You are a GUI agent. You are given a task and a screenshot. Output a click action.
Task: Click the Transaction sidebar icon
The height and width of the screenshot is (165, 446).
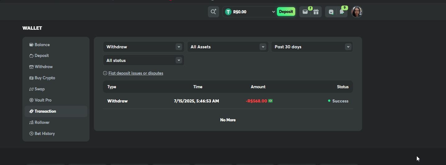click(31, 111)
